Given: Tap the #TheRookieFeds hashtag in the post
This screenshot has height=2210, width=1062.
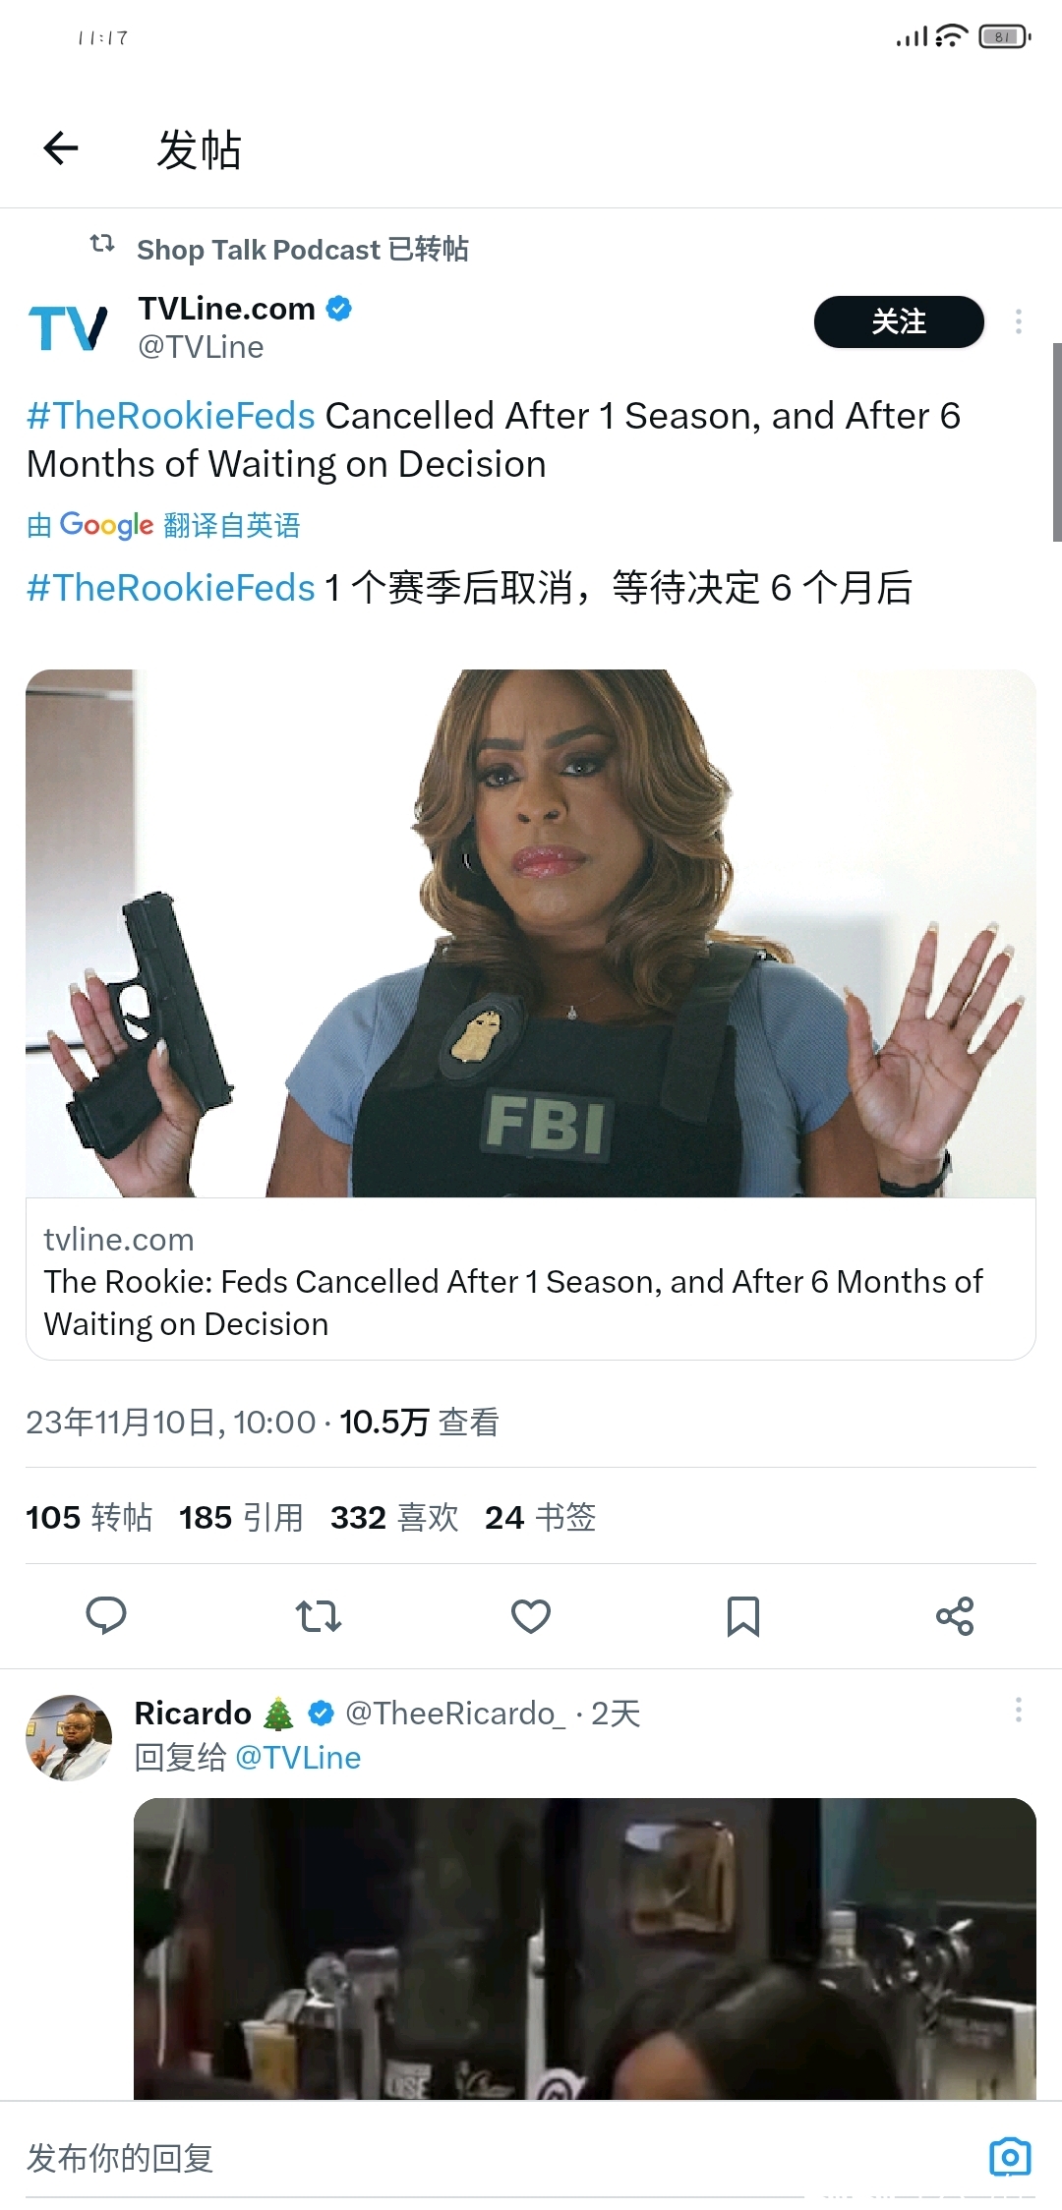Looking at the screenshot, I should tap(171, 416).
